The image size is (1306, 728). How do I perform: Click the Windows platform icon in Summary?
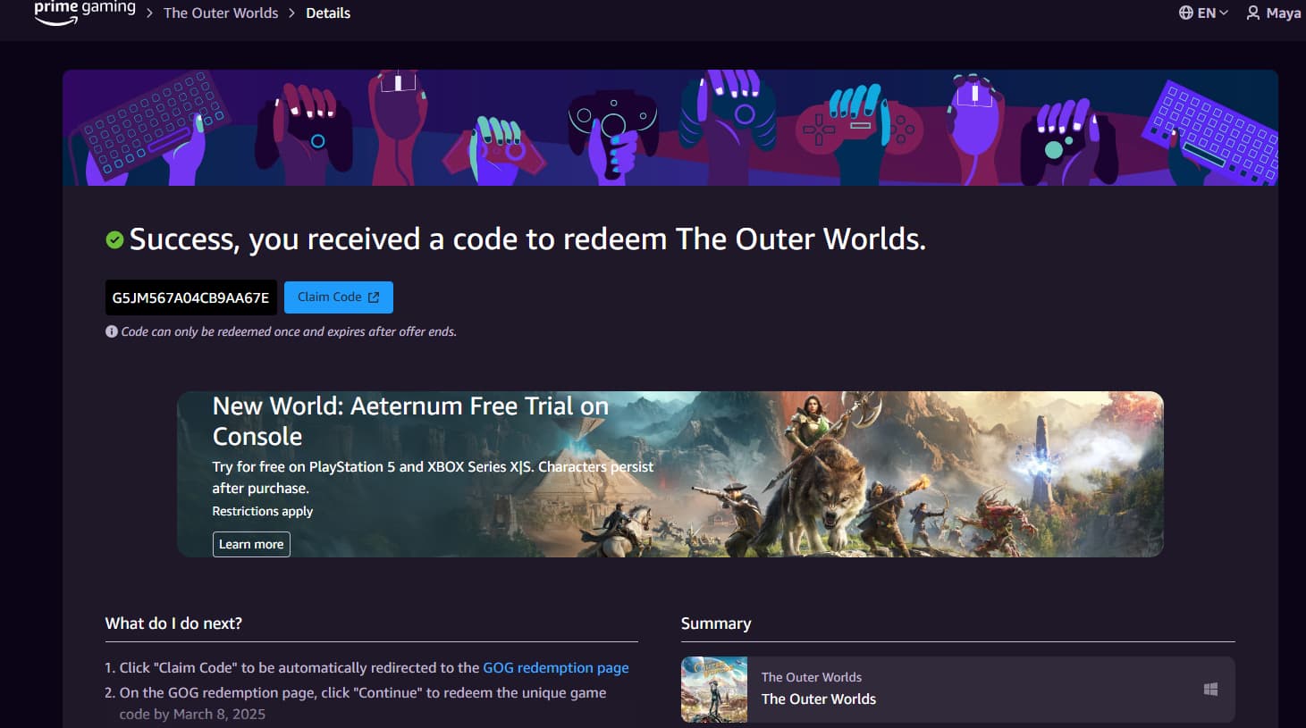pos(1210,689)
